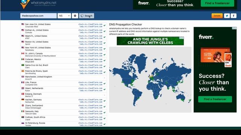Click San Jose's chuck.ns.cloudflare.com result
Viewport: 241px width, 135px height.
tap(90, 24)
